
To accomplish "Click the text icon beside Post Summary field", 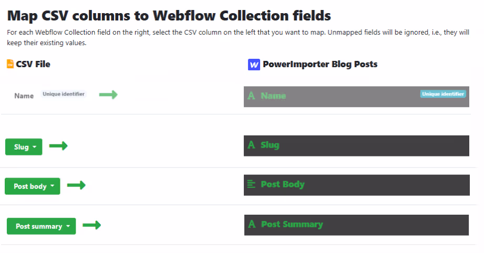I will tap(252, 224).
